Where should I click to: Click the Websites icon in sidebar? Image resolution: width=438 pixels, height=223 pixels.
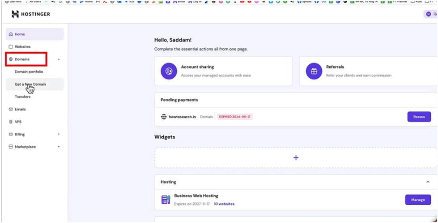pos(11,47)
